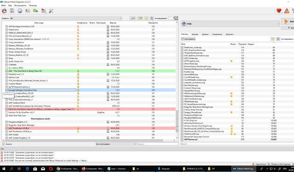294x172 pixels.
Task: Switch to the Архивы tab
Action: click(195, 34)
